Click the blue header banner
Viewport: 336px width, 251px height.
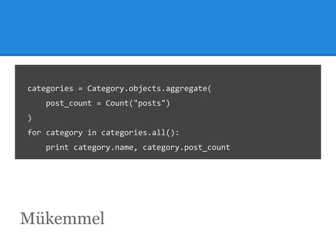[168, 28]
